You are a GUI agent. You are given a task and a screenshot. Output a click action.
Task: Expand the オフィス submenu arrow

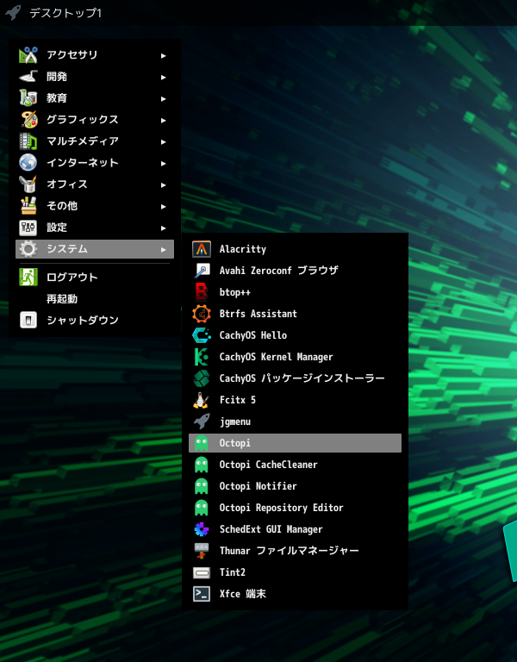164,184
